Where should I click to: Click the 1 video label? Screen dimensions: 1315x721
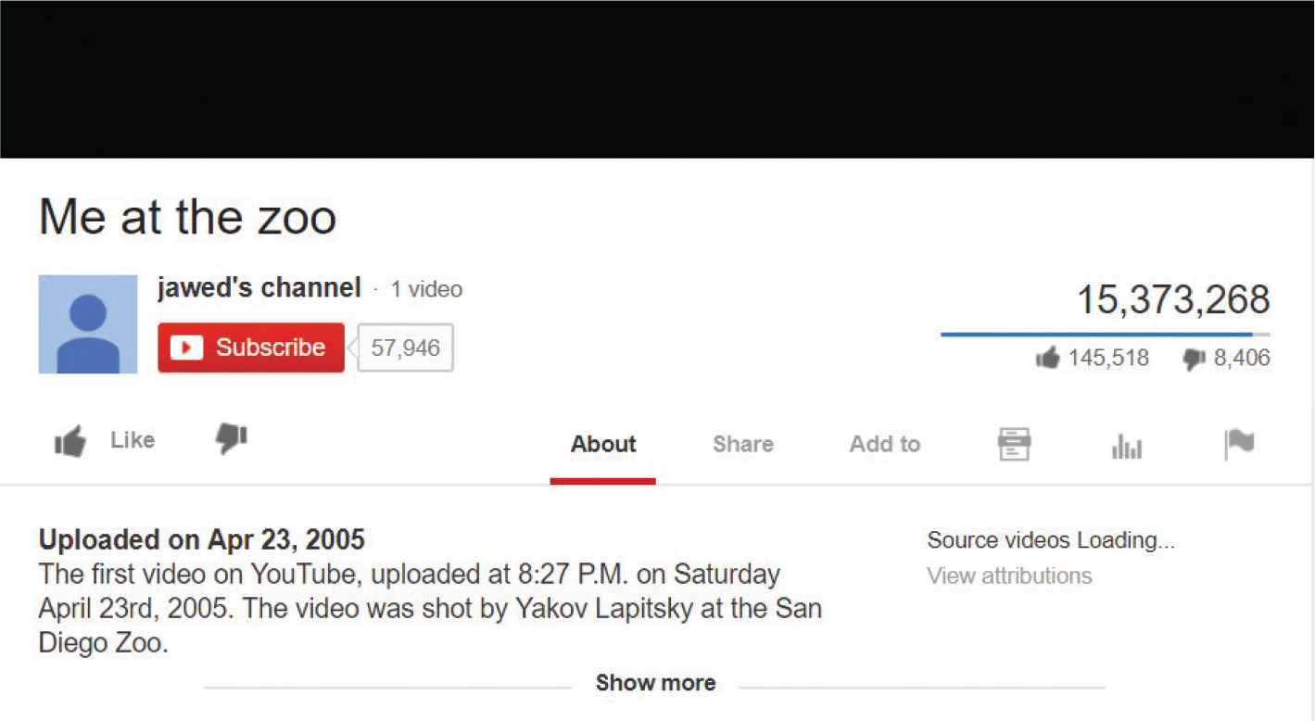click(x=426, y=289)
